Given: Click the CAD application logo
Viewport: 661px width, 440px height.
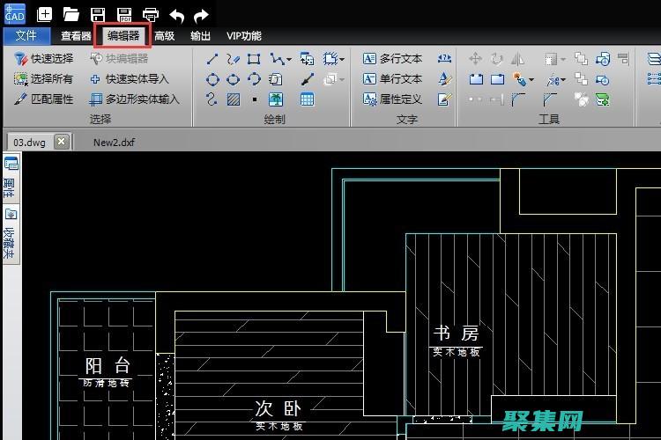Looking at the screenshot, I should click(x=15, y=14).
